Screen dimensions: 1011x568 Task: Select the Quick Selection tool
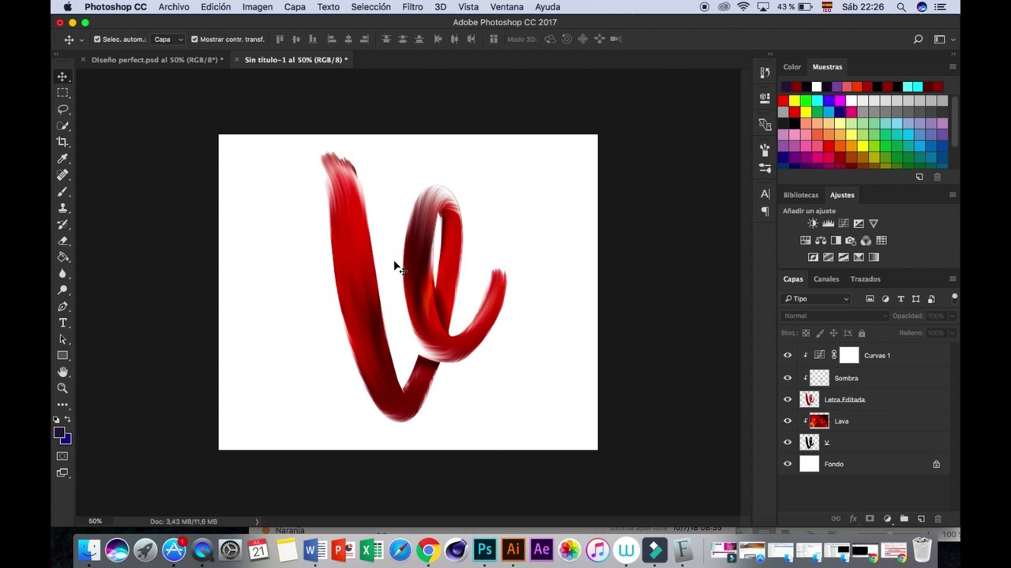pos(62,126)
